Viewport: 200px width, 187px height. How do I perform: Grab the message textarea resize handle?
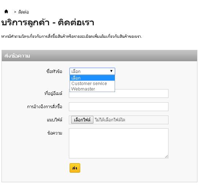pos(166,156)
